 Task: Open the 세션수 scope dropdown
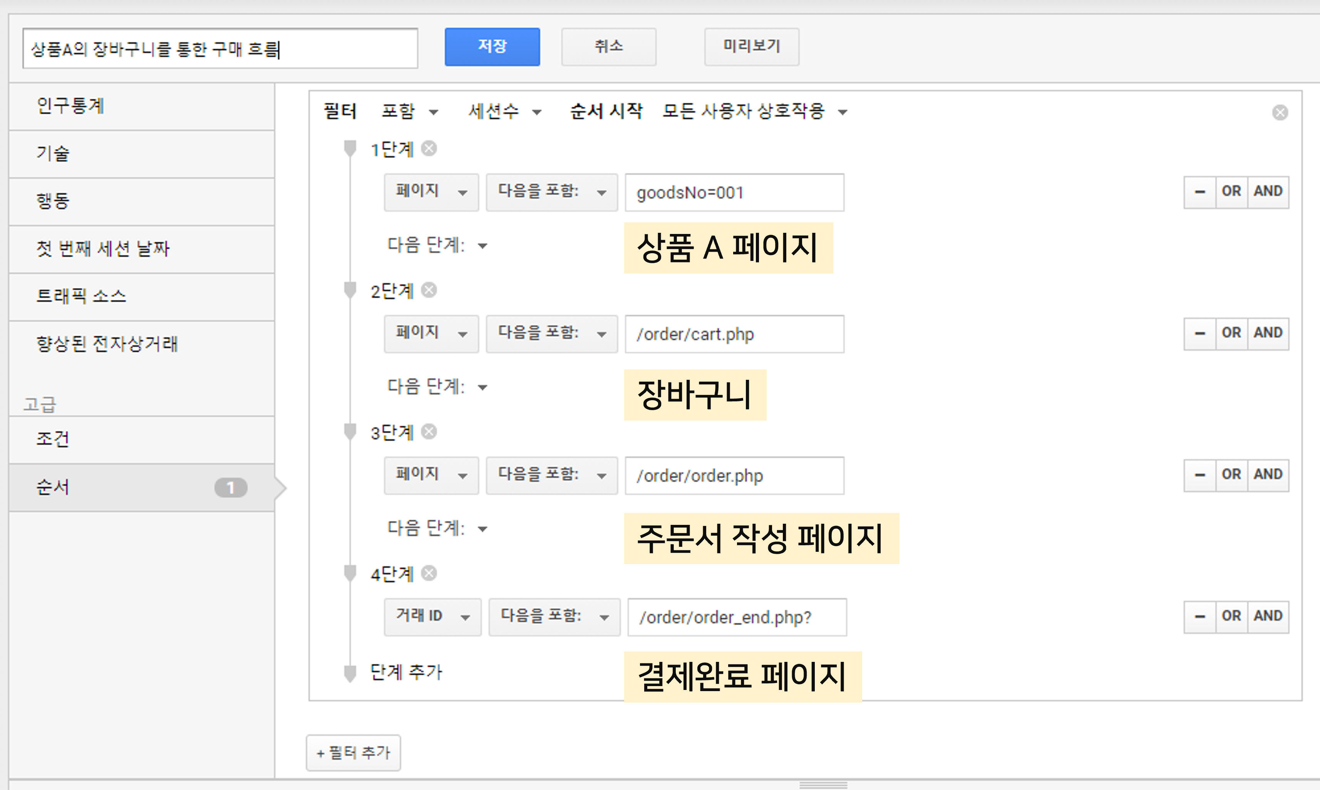click(x=504, y=112)
